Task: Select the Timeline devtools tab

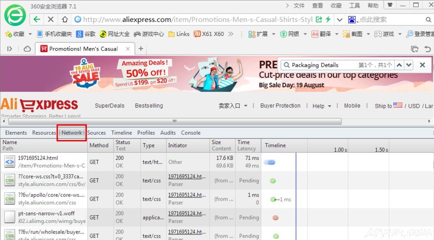Action: (x=121, y=133)
